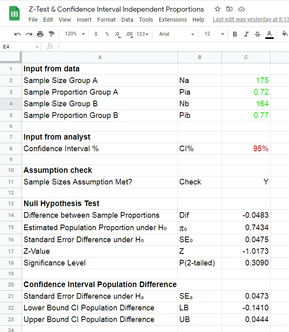289x332 pixels.
Task: Select the Lower Bound value -0.1410
Action: (x=246, y=308)
